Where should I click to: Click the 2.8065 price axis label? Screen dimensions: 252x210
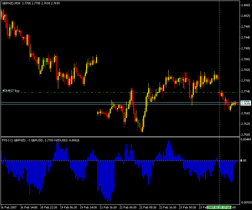coord(245,5)
